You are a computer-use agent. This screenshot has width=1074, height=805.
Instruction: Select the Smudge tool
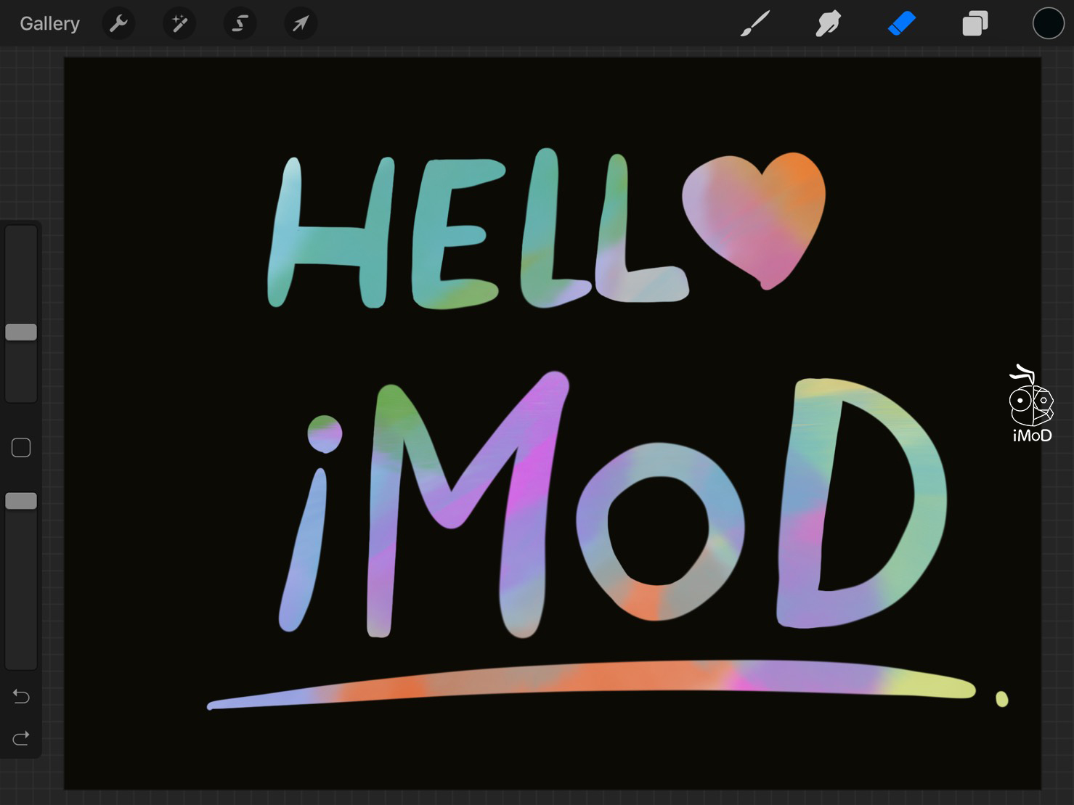828,24
